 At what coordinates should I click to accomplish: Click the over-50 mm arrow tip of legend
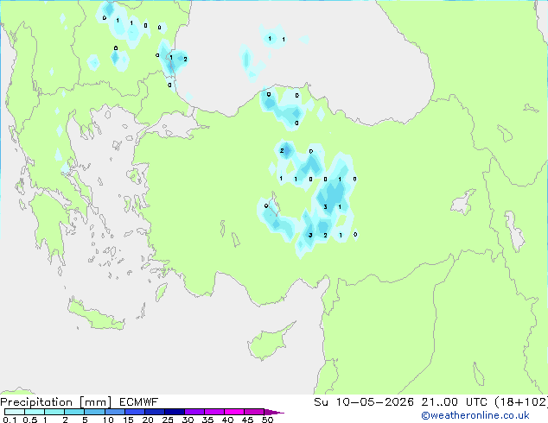[x=274, y=412]
